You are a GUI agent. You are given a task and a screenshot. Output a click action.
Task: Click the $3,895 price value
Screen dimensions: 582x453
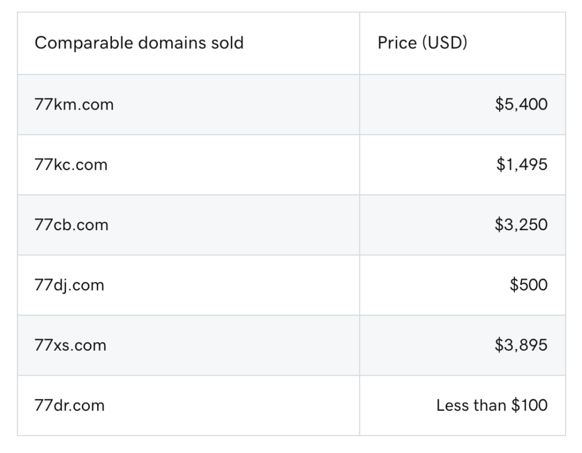point(521,345)
